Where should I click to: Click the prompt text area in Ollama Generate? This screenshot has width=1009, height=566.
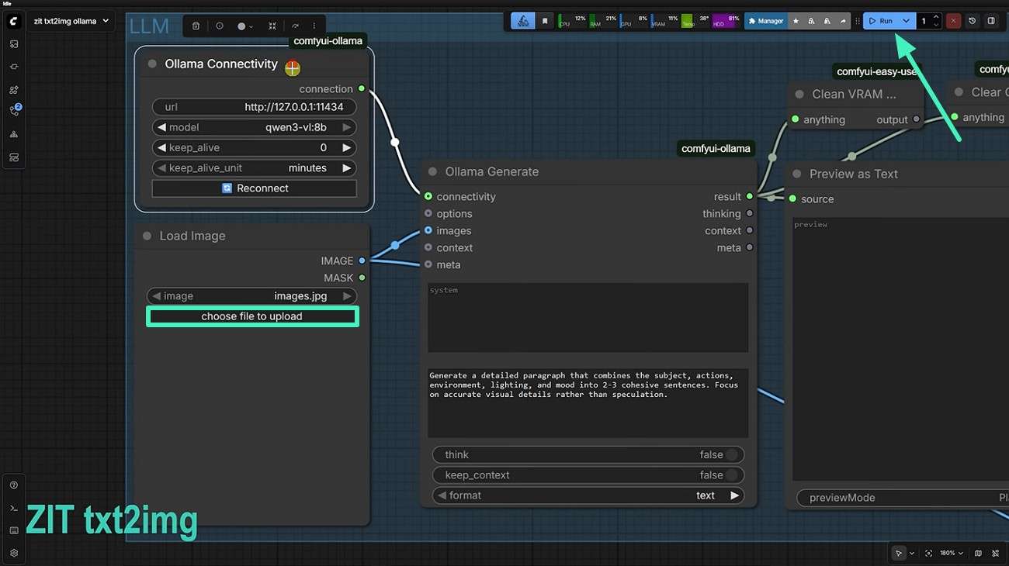pos(588,402)
